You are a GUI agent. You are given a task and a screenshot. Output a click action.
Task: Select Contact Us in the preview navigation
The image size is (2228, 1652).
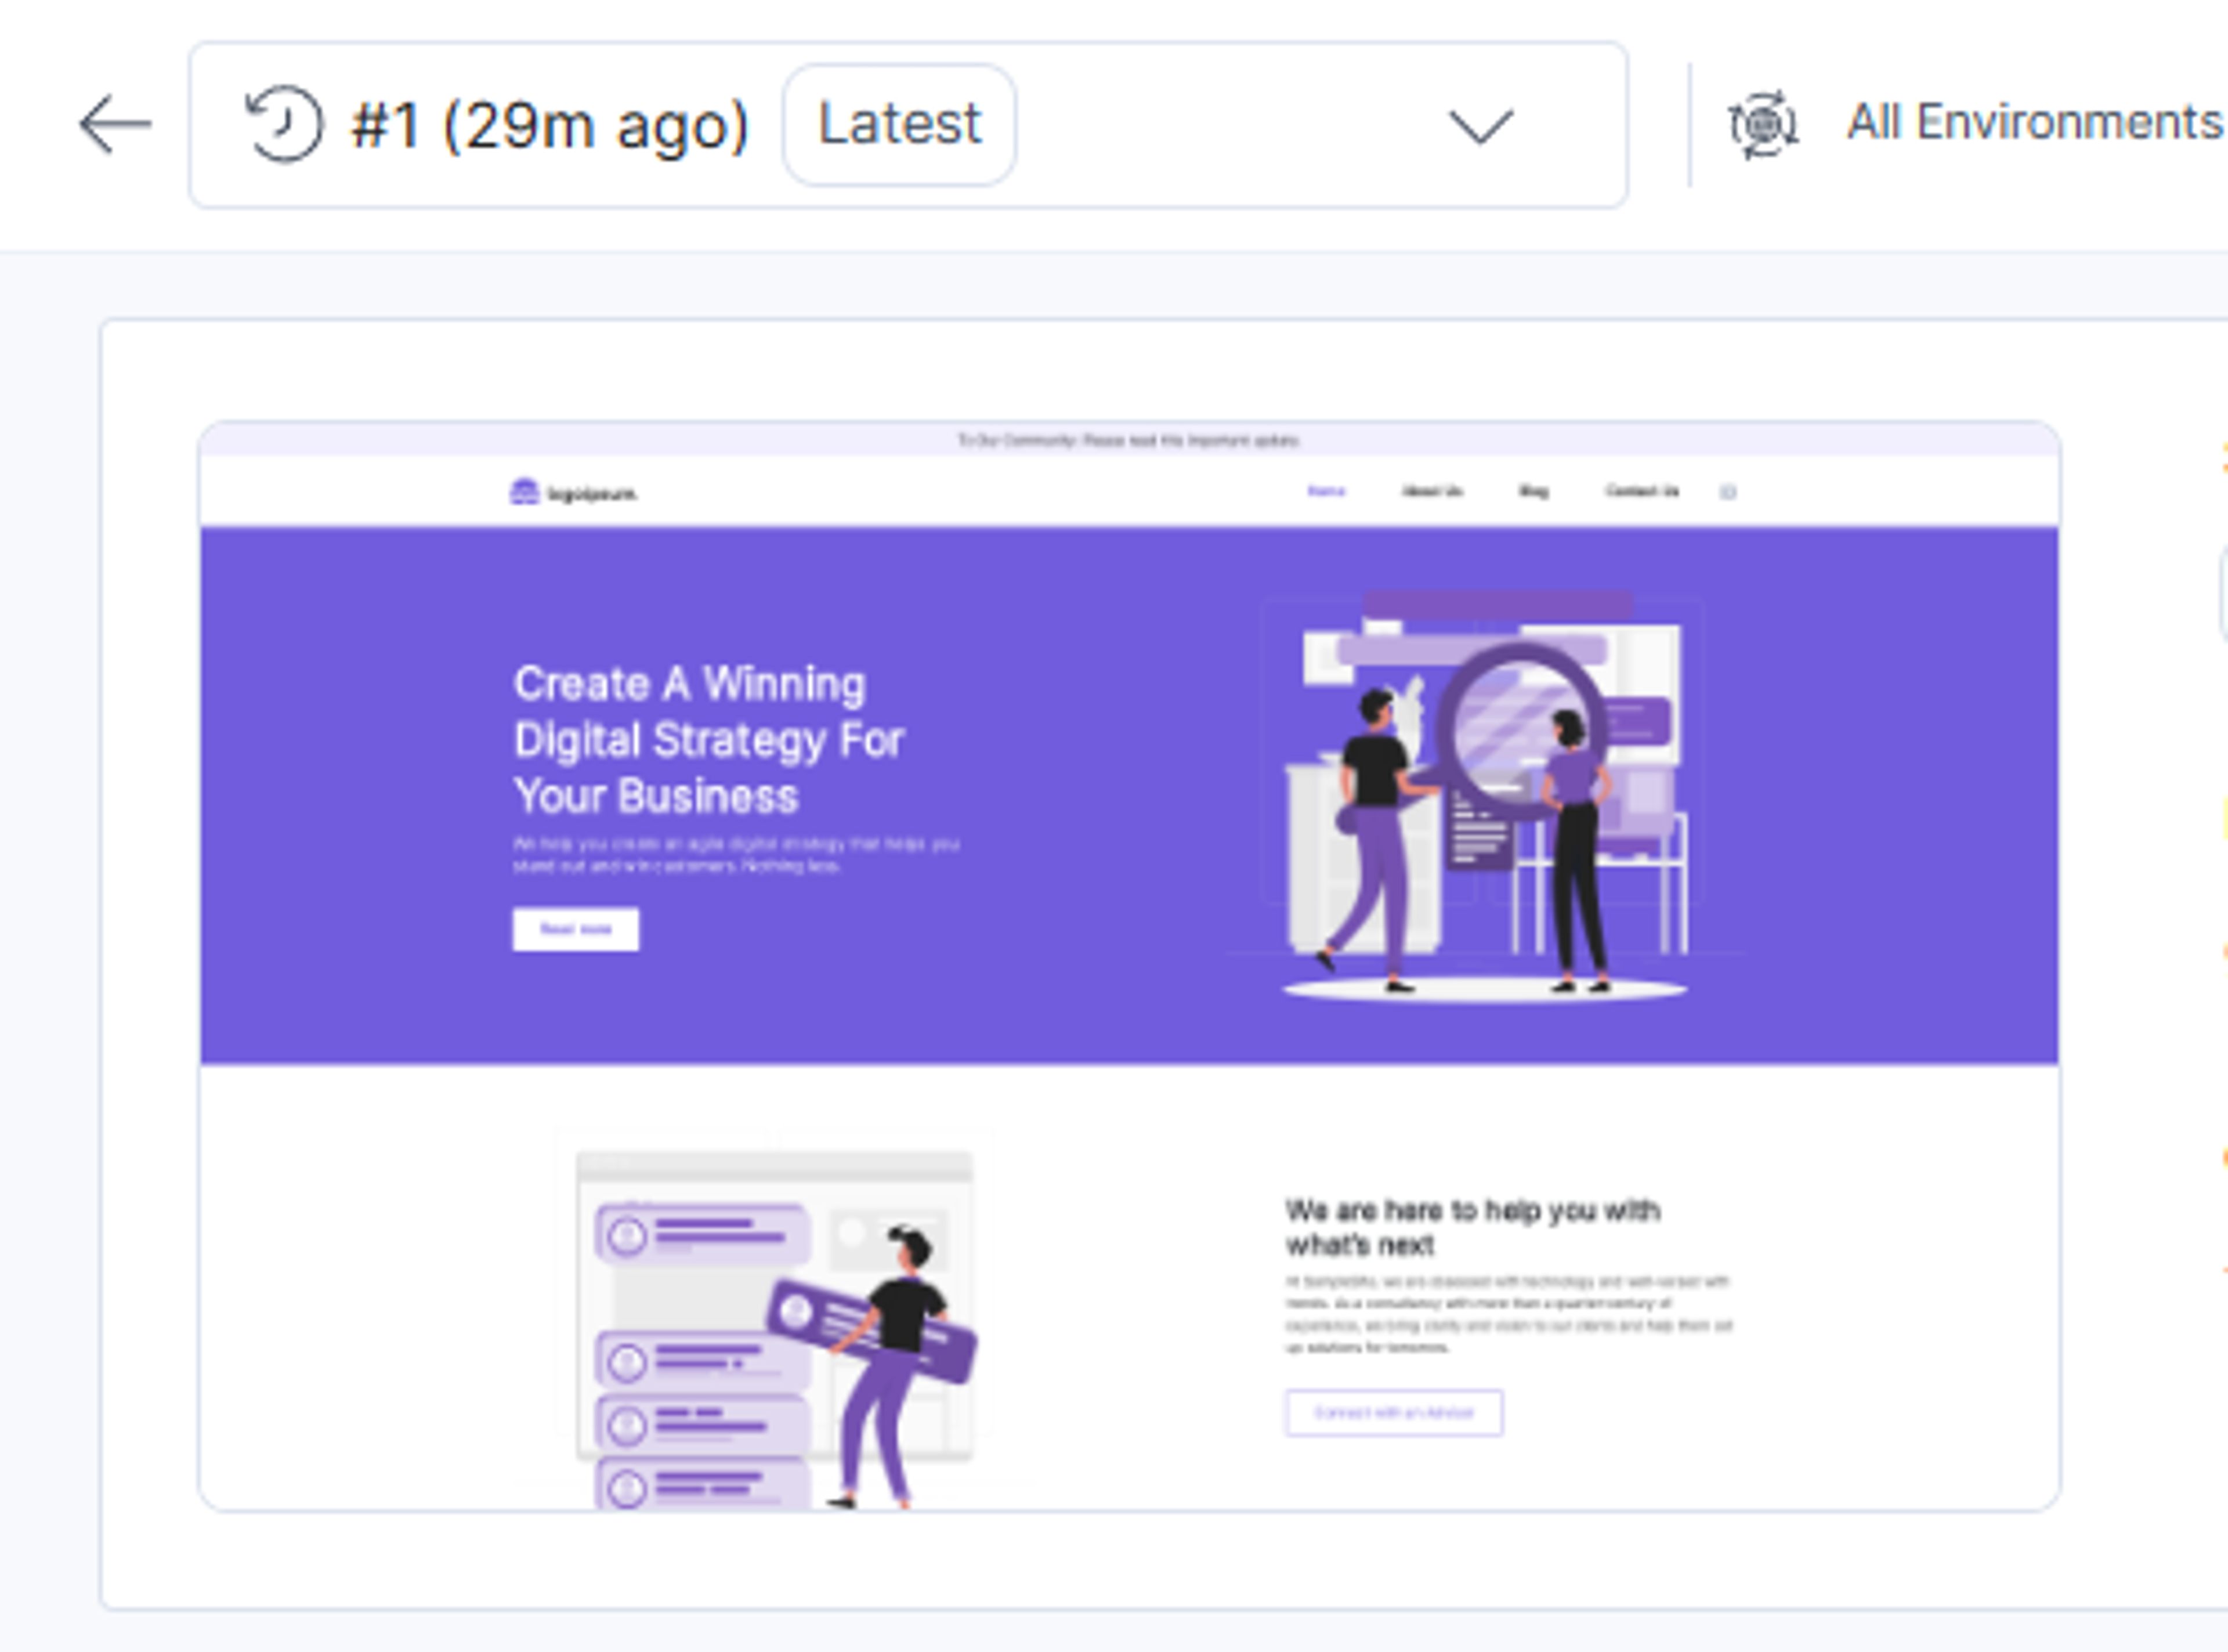point(1642,491)
